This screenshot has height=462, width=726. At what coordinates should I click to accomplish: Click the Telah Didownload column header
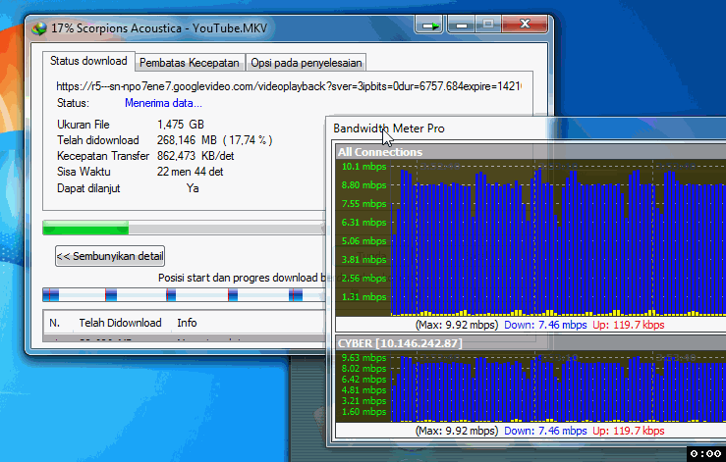tap(120, 323)
